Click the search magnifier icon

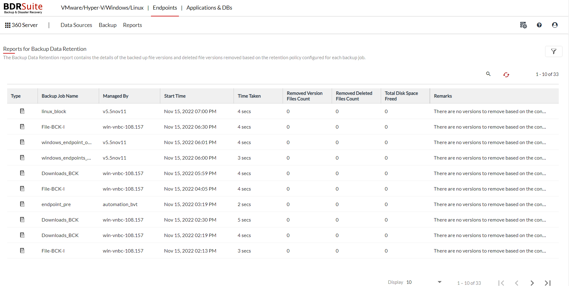pyautogui.click(x=488, y=74)
